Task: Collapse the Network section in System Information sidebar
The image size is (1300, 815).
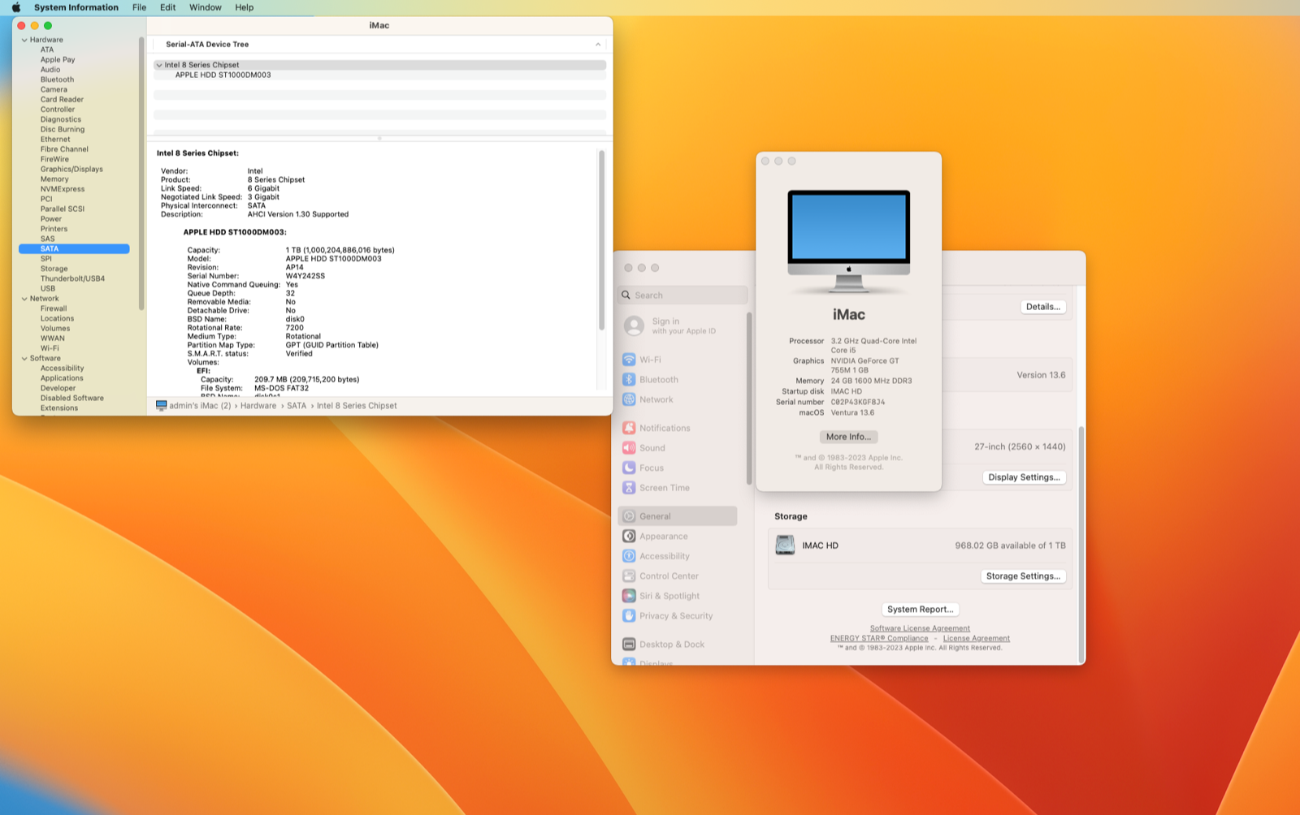Action: coord(24,299)
